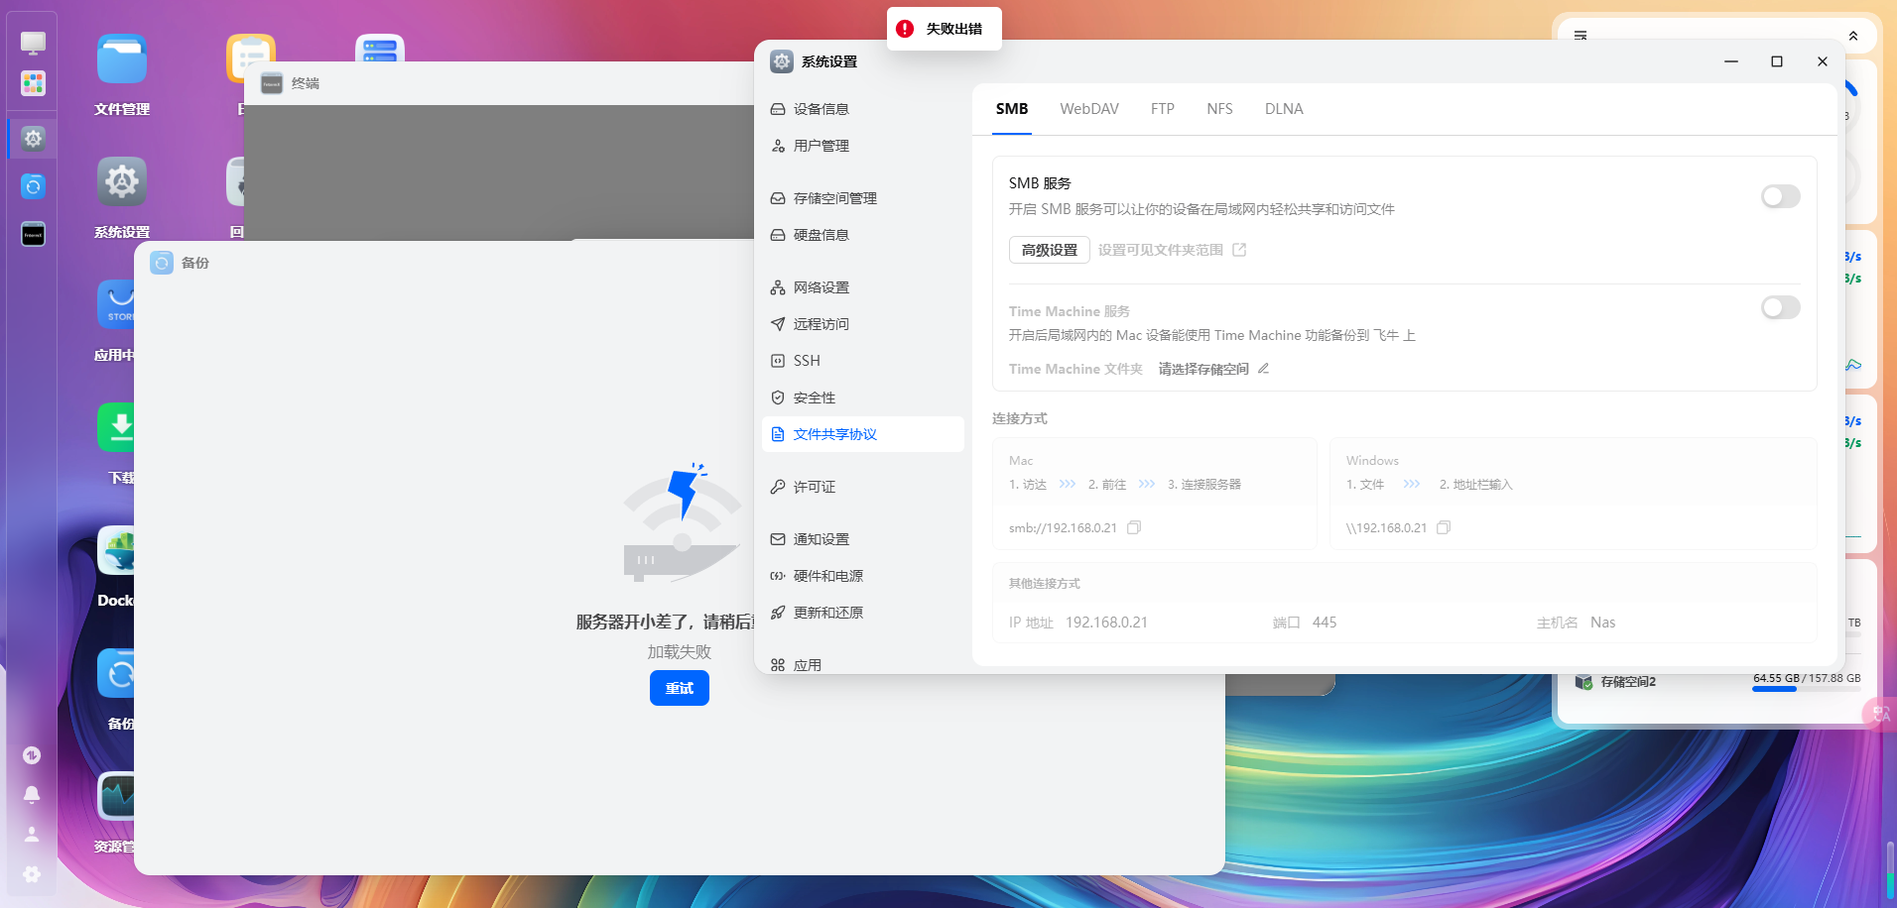Copy the Windows \\192.168.0.21 path
This screenshot has height=908, width=1897.
tap(1444, 527)
